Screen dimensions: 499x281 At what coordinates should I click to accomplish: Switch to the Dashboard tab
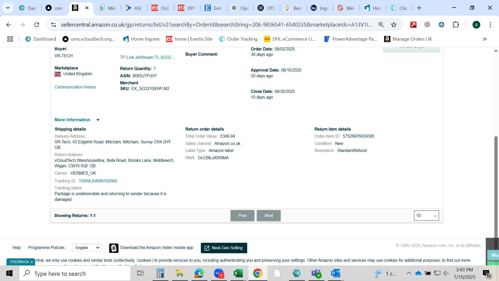coord(28,8)
